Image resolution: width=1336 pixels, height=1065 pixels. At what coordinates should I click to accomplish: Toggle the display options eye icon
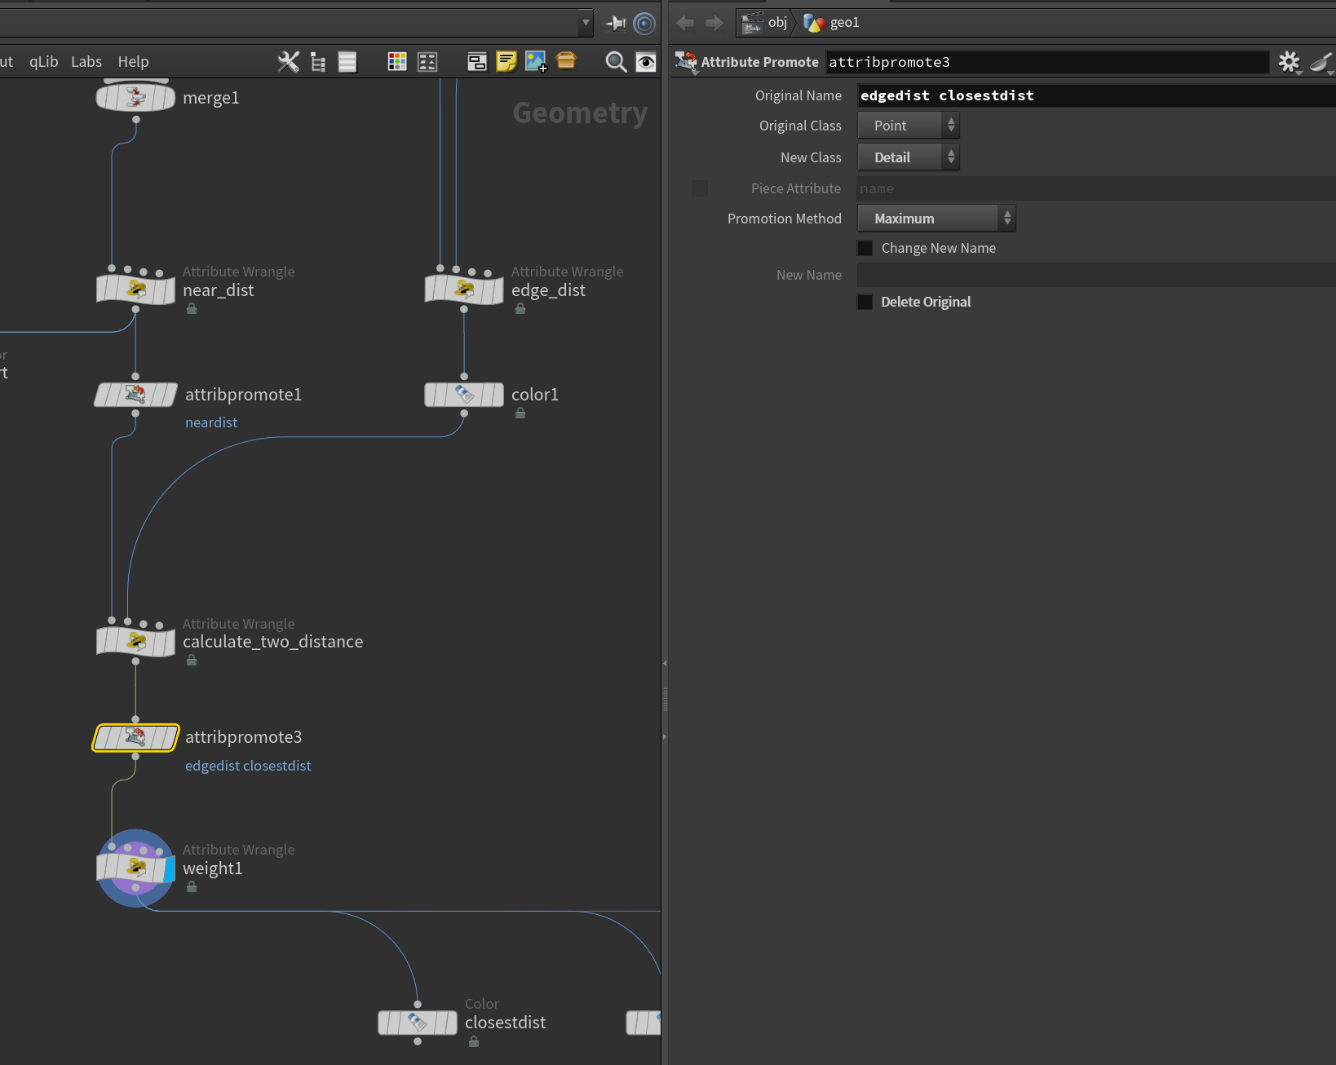point(646,62)
